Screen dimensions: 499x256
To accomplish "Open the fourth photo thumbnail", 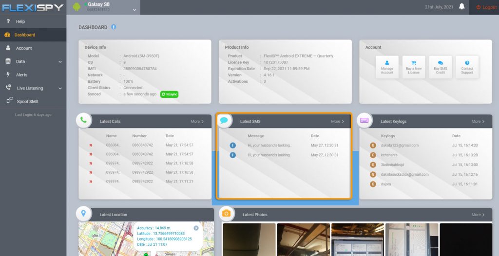I will (412, 239).
